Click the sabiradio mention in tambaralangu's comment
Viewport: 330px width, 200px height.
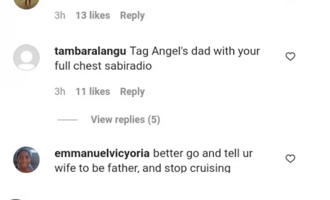point(128,66)
